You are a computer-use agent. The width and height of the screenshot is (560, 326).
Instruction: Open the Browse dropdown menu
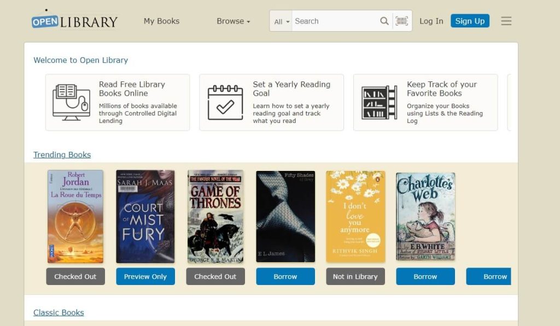coord(230,21)
